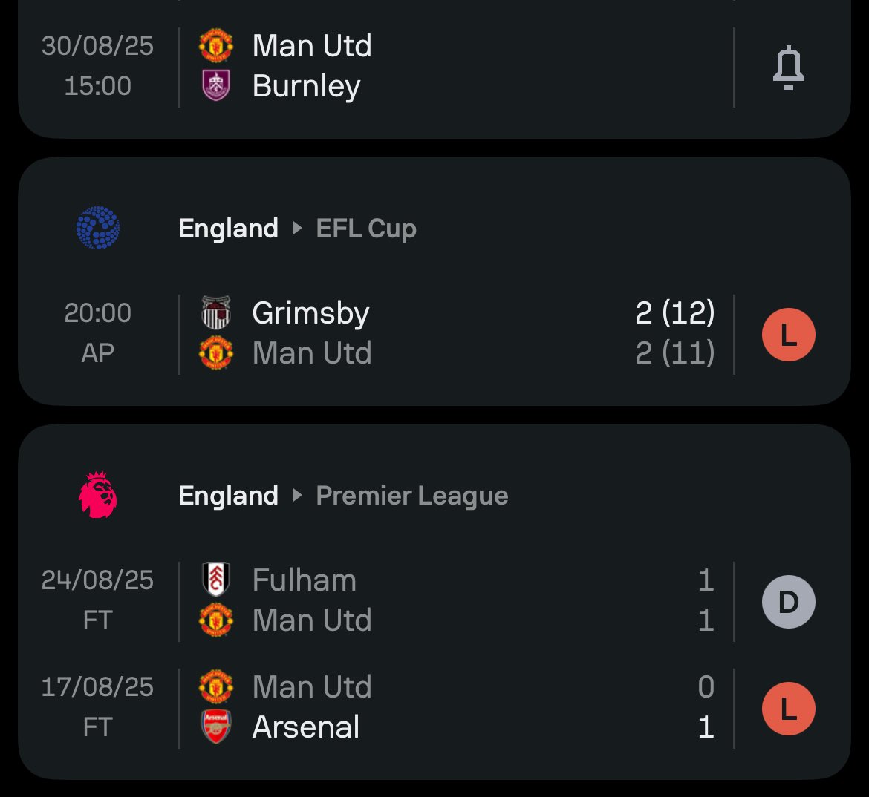Select England label above Premier League matches

coord(228,496)
